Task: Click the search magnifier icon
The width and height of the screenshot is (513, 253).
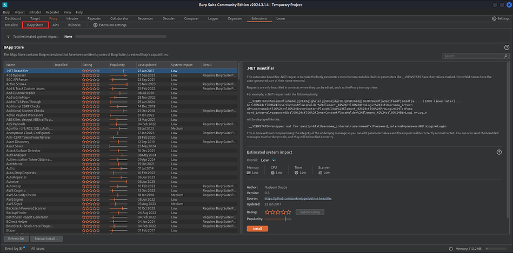Action: coord(506,56)
